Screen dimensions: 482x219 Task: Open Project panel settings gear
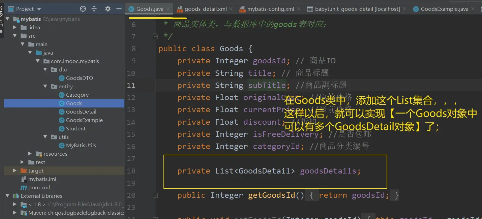click(108, 9)
